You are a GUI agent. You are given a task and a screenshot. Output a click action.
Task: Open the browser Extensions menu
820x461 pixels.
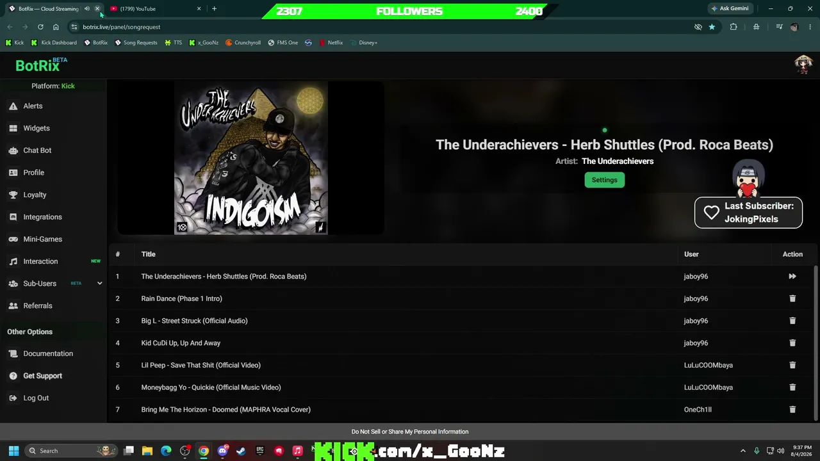coord(734,27)
